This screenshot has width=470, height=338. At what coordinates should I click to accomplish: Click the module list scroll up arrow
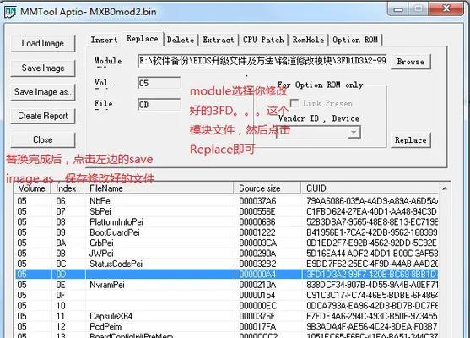click(x=445, y=188)
